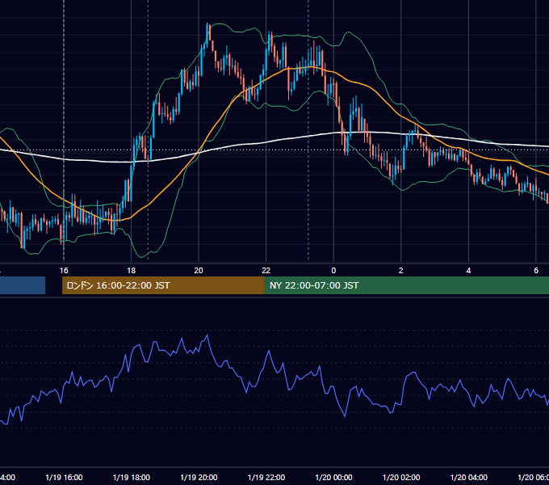Click the '0' hour label on price chart axis
Screen dimensions: 549x485
(333, 271)
